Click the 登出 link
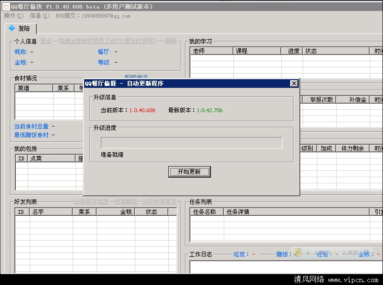The height and width of the screenshot is (285, 383). click(46, 41)
